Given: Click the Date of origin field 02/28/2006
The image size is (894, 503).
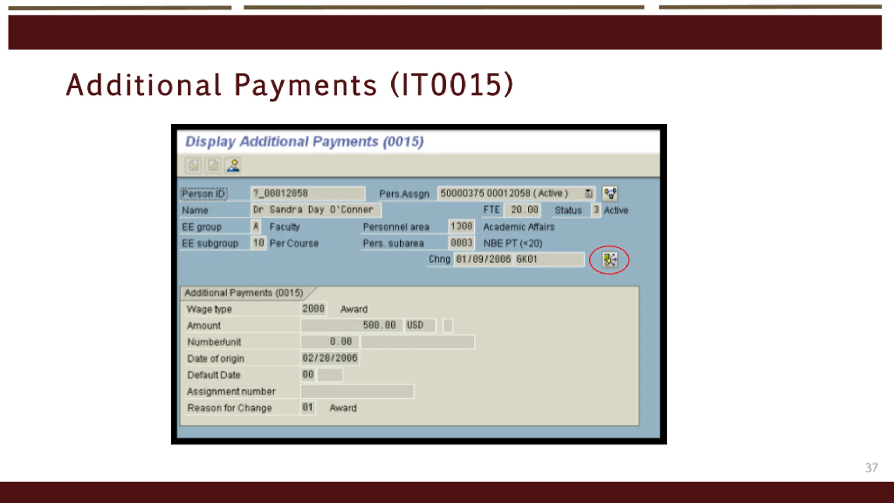Looking at the screenshot, I should tap(330, 358).
